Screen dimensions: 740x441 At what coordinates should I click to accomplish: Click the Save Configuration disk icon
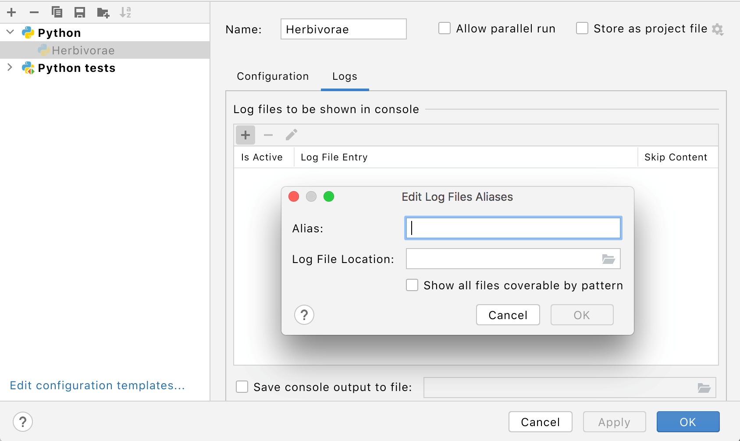80,12
